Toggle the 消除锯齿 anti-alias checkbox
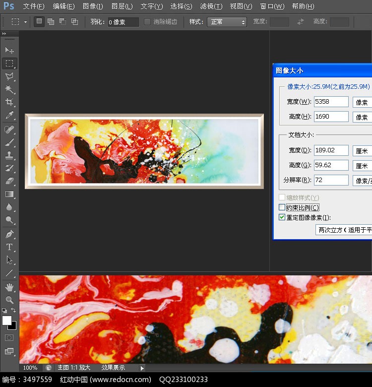The height and width of the screenshot is (387, 372). 147,22
